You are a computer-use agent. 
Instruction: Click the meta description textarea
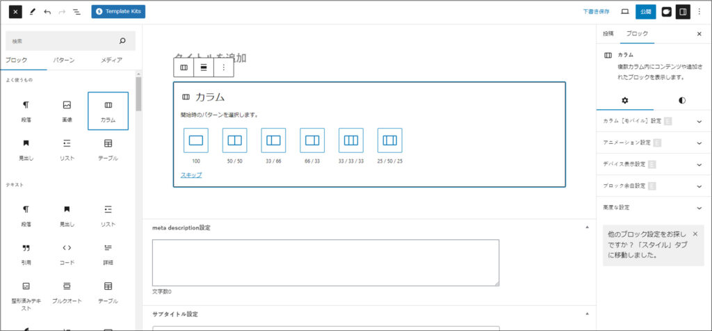325,262
